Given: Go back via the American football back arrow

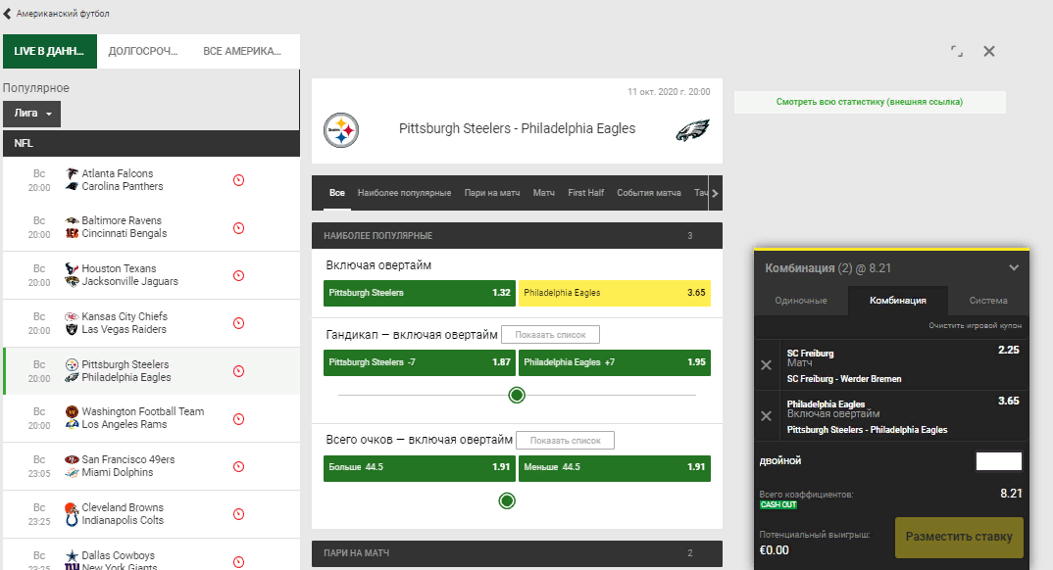Looking at the screenshot, I should tap(8, 14).
